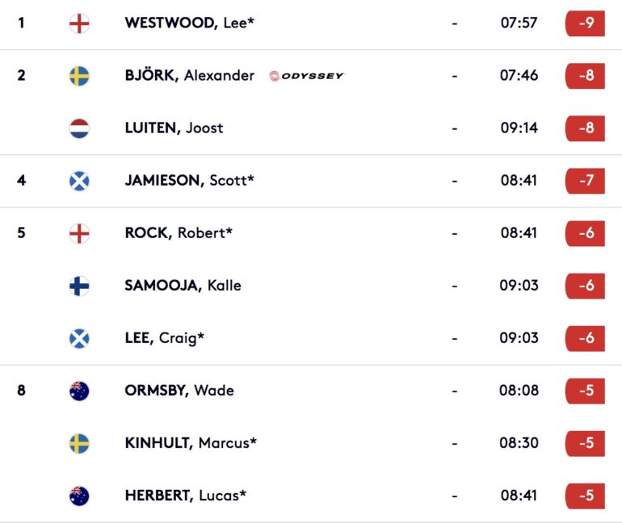The height and width of the screenshot is (523, 622).
Task: Open Lee Westwood's player profile
Action: click(189, 23)
